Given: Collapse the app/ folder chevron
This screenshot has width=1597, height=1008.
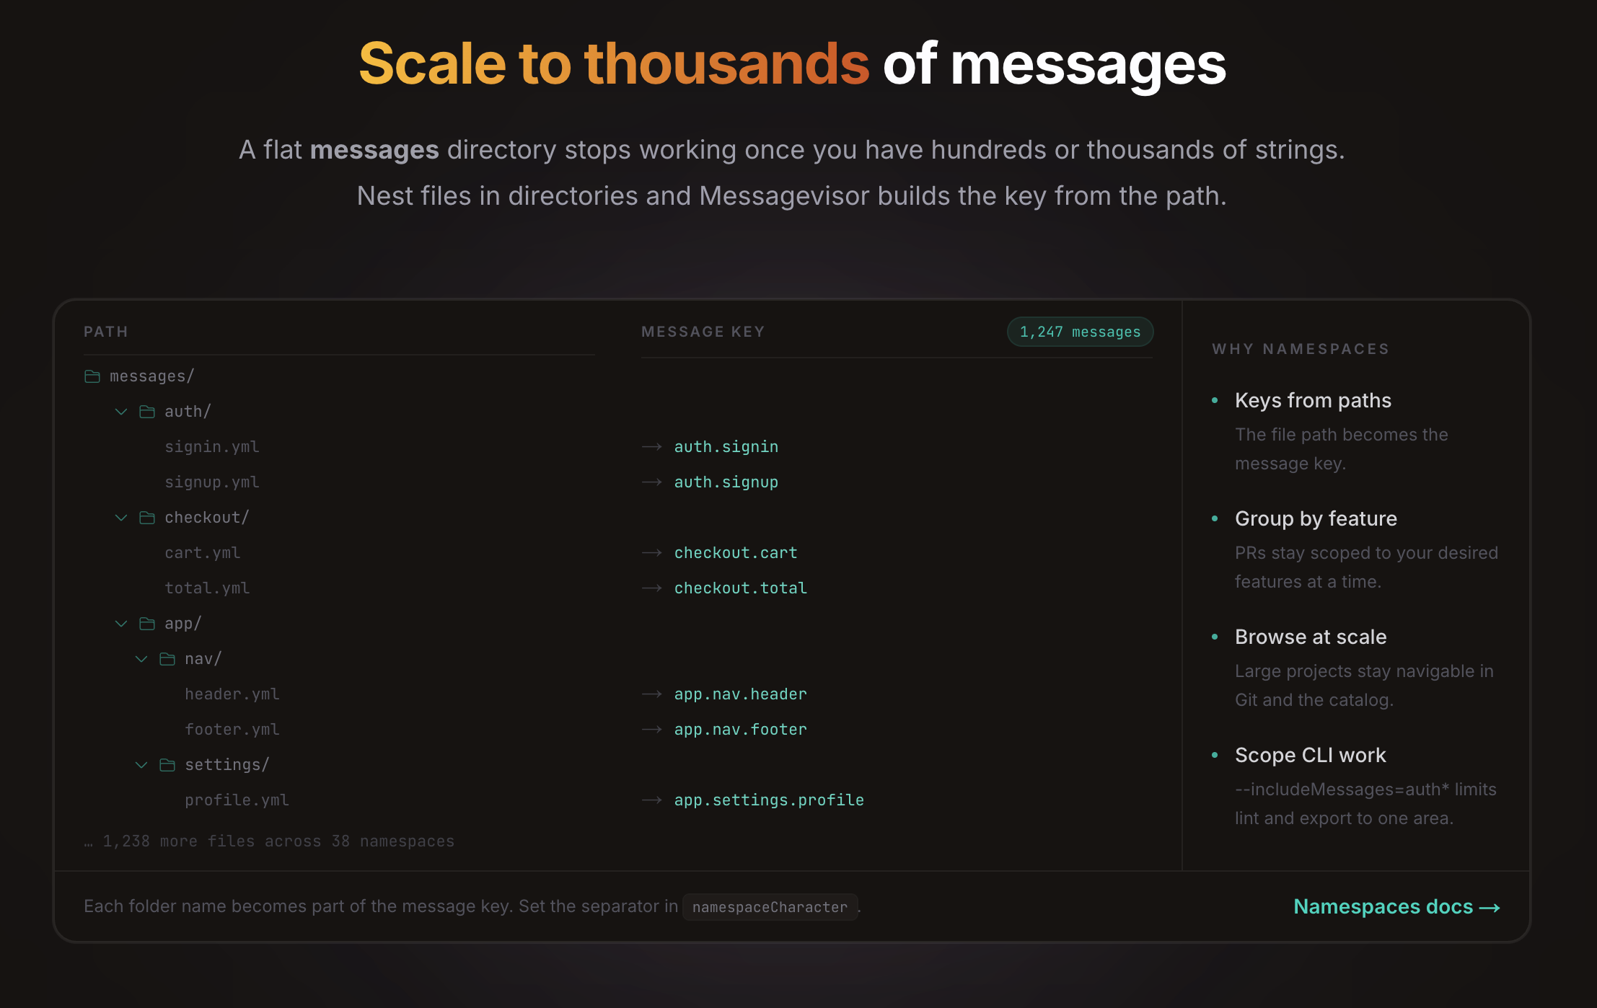Looking at the screenshot, I should [x=121, y=624].
